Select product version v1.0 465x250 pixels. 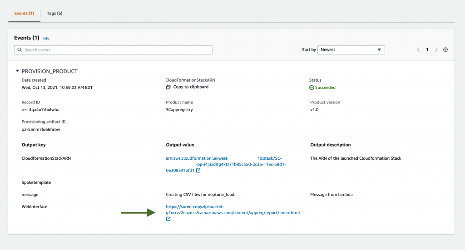[314, 110]
